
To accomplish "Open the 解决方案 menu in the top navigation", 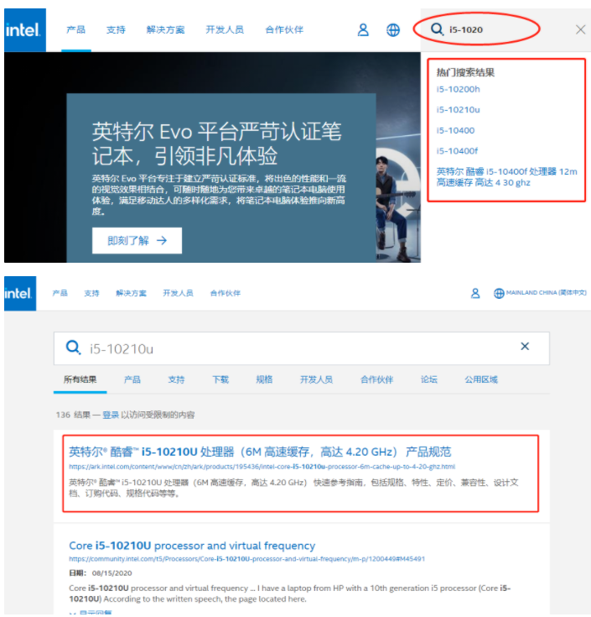I will (166, 29).
